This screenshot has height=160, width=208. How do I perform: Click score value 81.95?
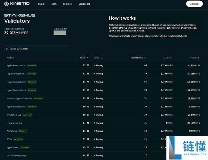tap(86, 74)
